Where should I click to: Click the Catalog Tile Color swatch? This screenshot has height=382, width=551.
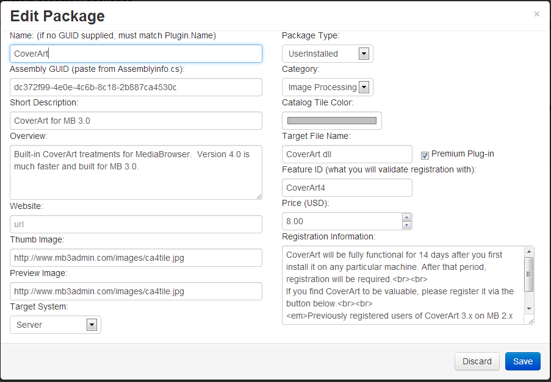tap(331, 121)
